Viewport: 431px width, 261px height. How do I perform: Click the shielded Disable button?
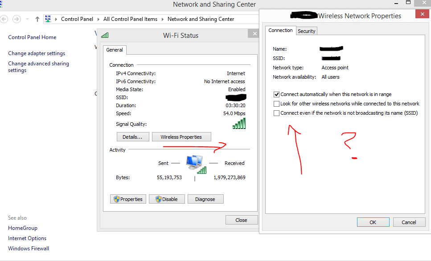coord(166,199)
